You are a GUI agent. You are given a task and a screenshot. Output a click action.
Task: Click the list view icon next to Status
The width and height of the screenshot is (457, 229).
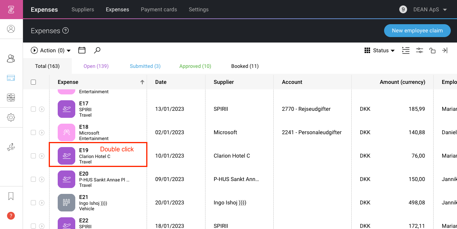click(x=406, y=50)
